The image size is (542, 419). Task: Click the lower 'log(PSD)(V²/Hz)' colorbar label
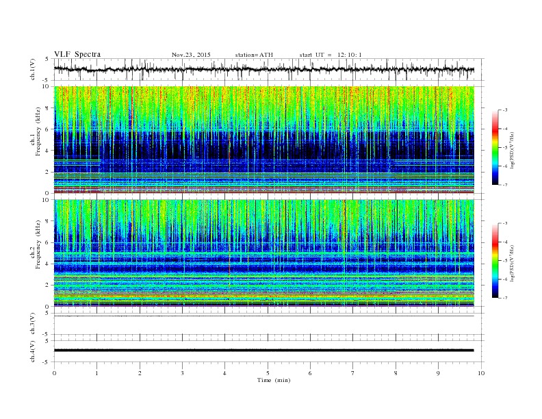coord(513,263)
